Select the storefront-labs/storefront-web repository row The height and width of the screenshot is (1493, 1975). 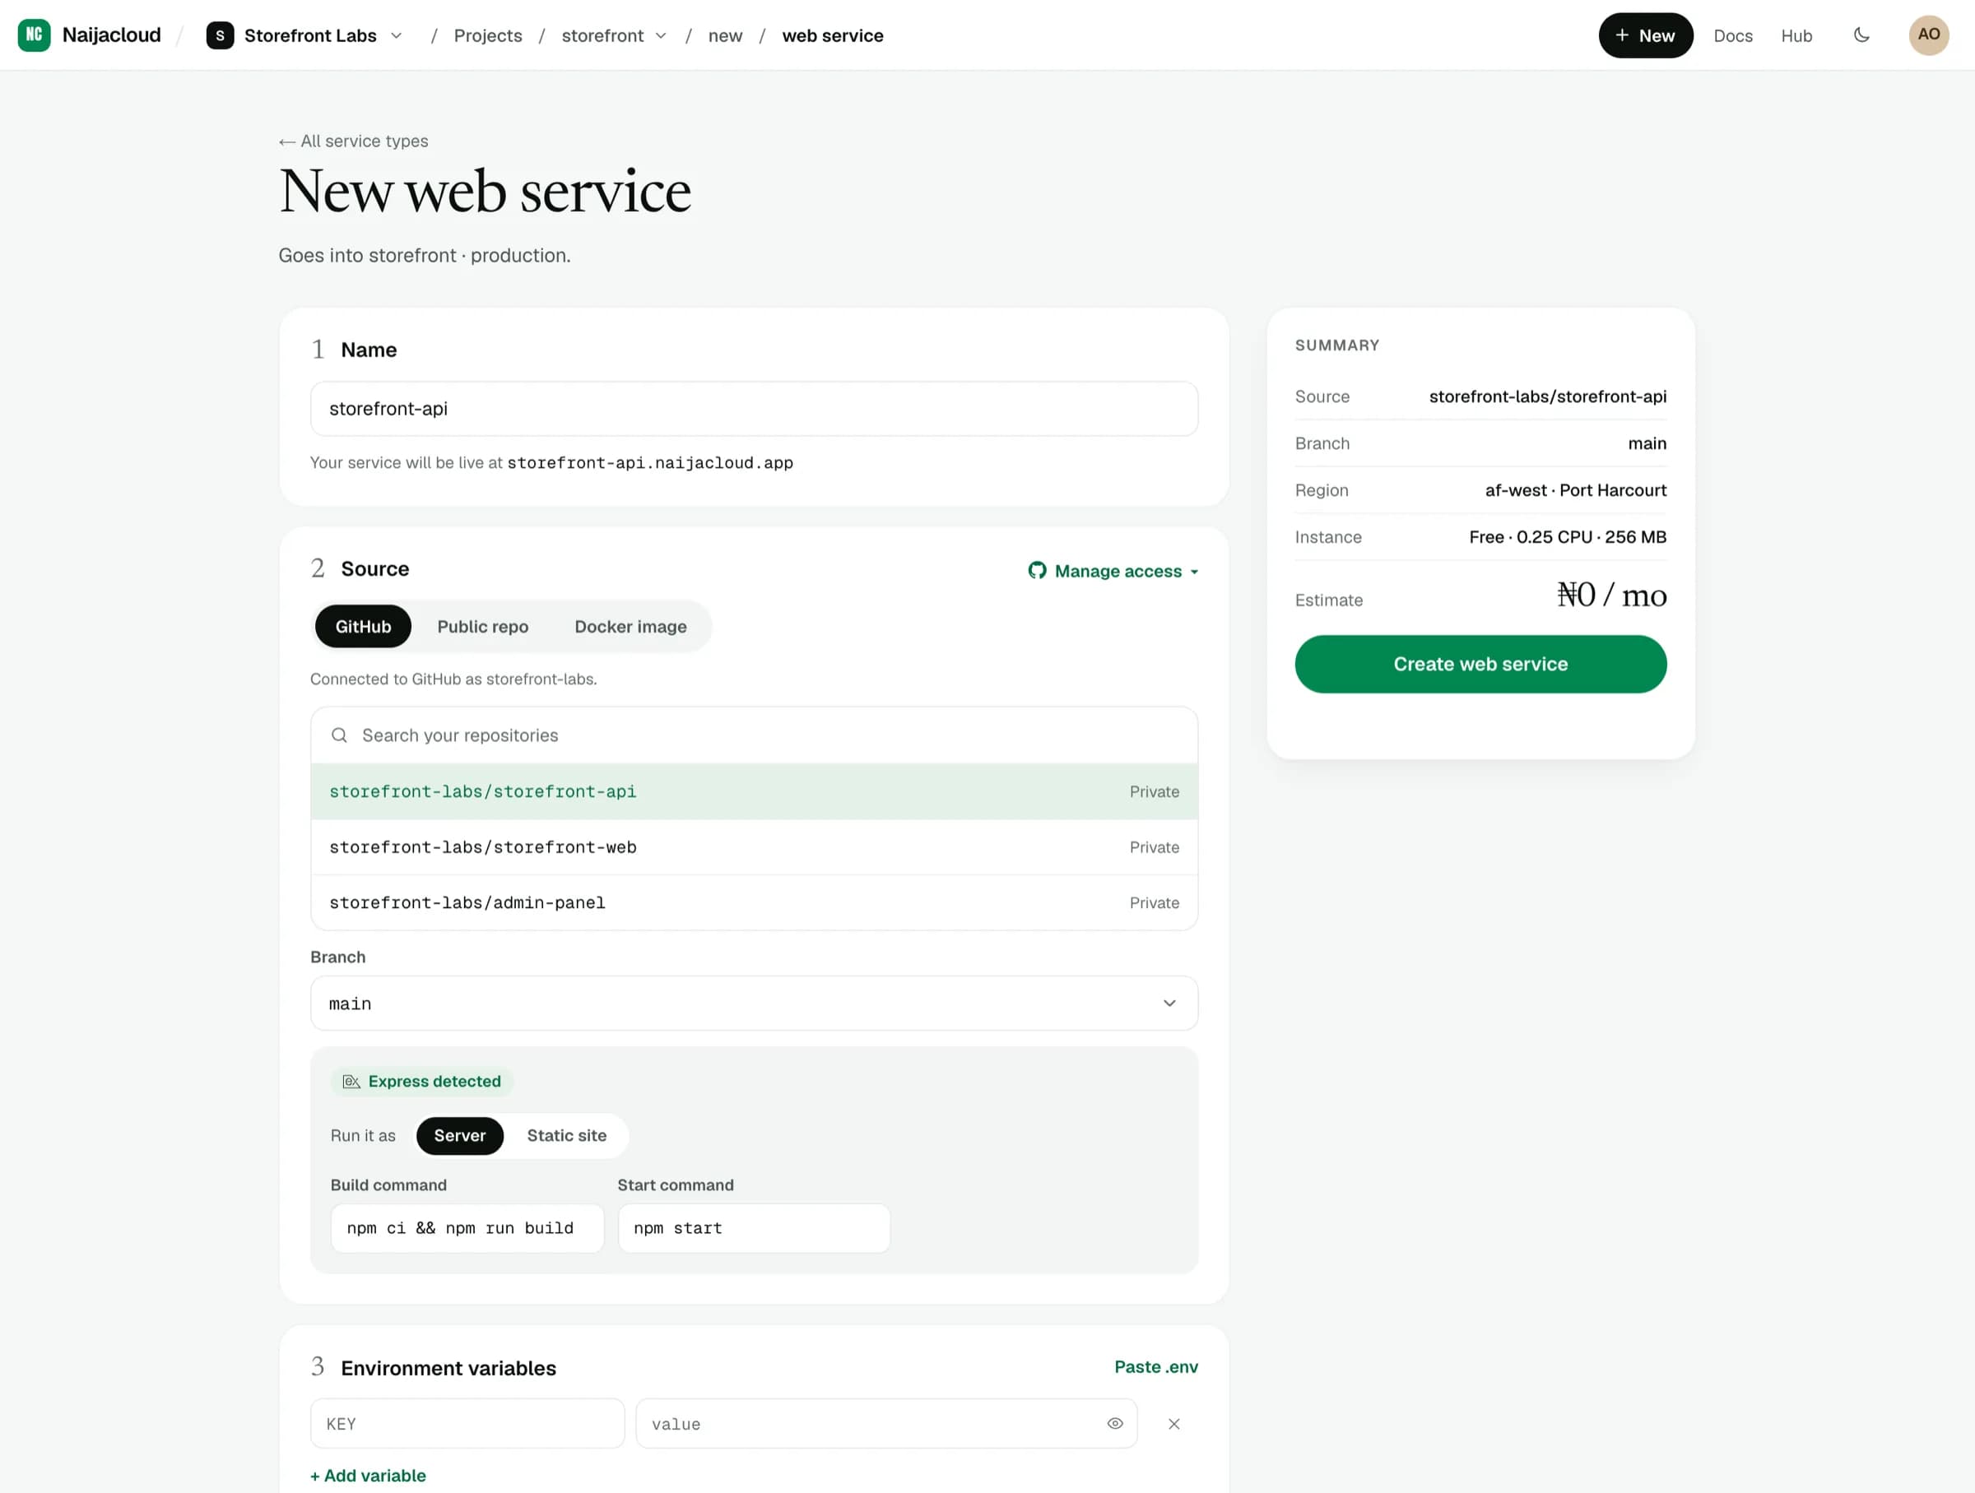tap(754, 847)
